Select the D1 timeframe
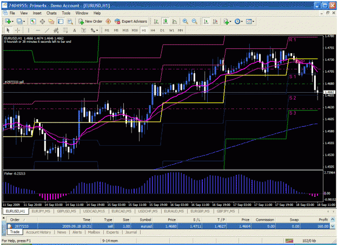This screenshot has width=338, height=245. point(162,30)
